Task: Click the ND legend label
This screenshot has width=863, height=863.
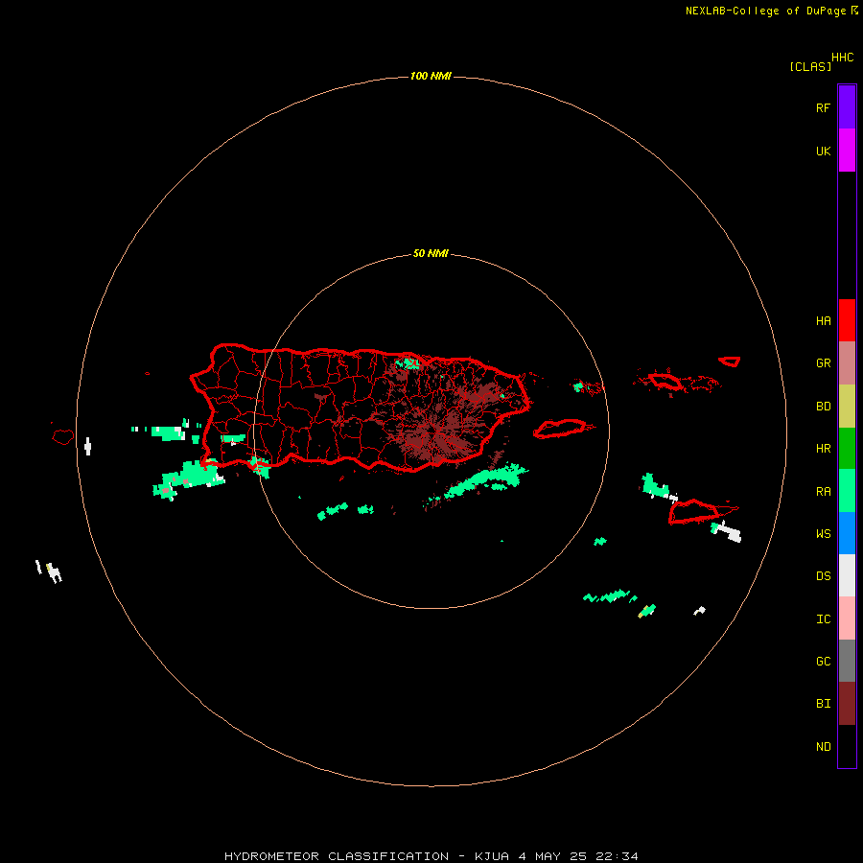Action: 823,746
